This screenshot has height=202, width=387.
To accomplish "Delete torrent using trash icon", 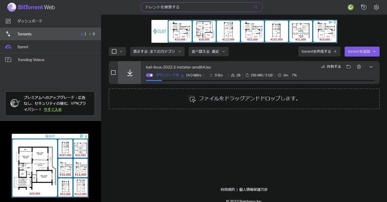I will (x=359, y=67).
